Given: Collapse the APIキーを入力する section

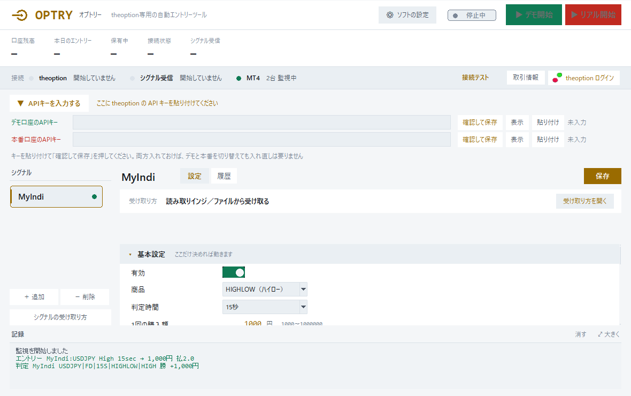Looking at the screenshot, I should 49,103.
